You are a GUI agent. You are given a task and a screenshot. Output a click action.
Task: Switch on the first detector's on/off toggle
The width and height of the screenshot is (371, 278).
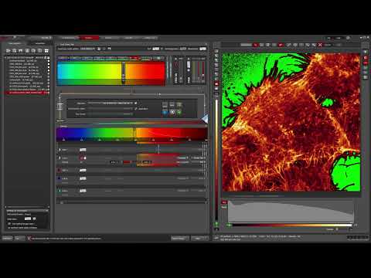(x=83, y=150)
